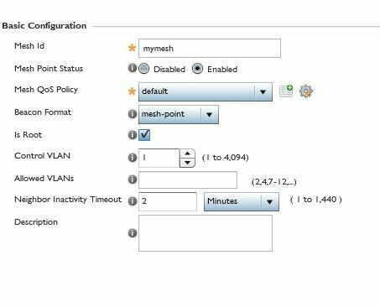Click the Is Root info icon
The width and height of the screenshot is (380, 307).
click(x=132, y=135)
